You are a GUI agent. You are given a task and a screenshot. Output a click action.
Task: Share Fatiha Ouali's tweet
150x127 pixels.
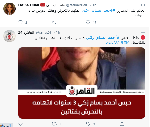(122, 22)
